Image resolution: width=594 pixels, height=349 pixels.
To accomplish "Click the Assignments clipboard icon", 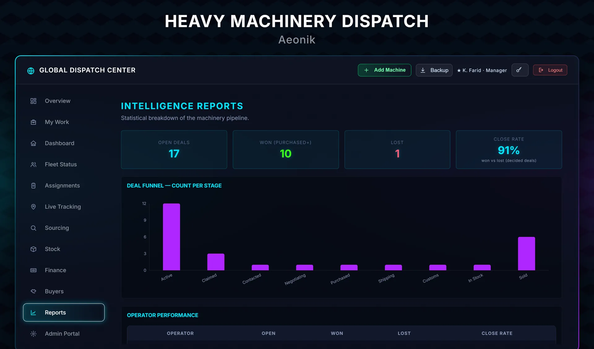I will pos(33,186).
